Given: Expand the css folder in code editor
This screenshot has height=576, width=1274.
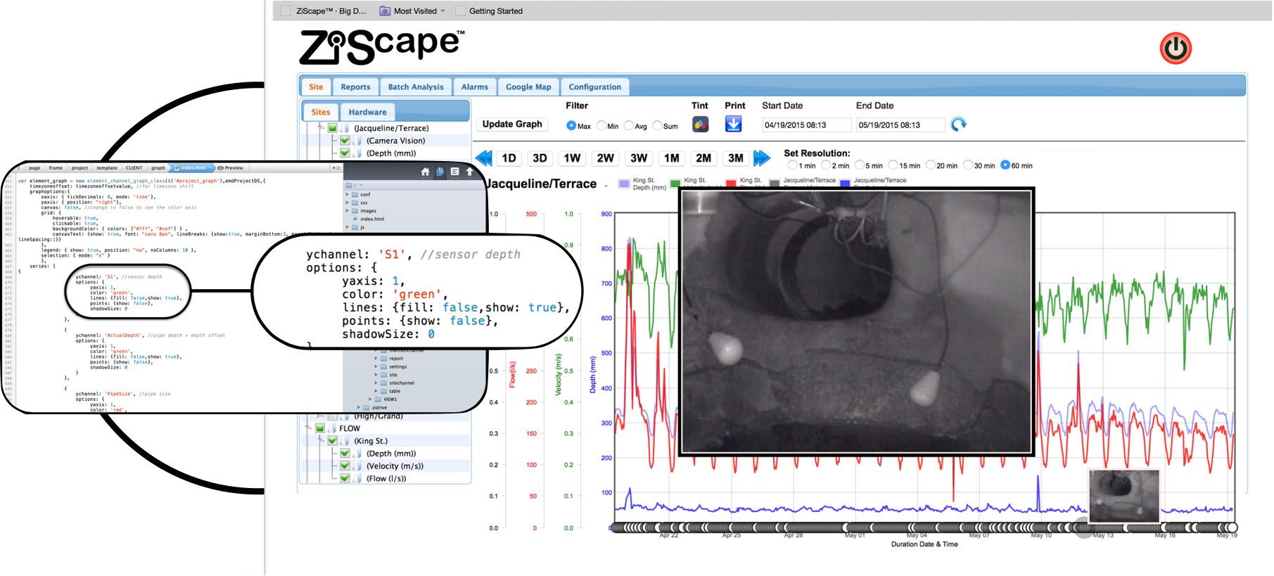Looking at the screenshot, I should (347, 203).
